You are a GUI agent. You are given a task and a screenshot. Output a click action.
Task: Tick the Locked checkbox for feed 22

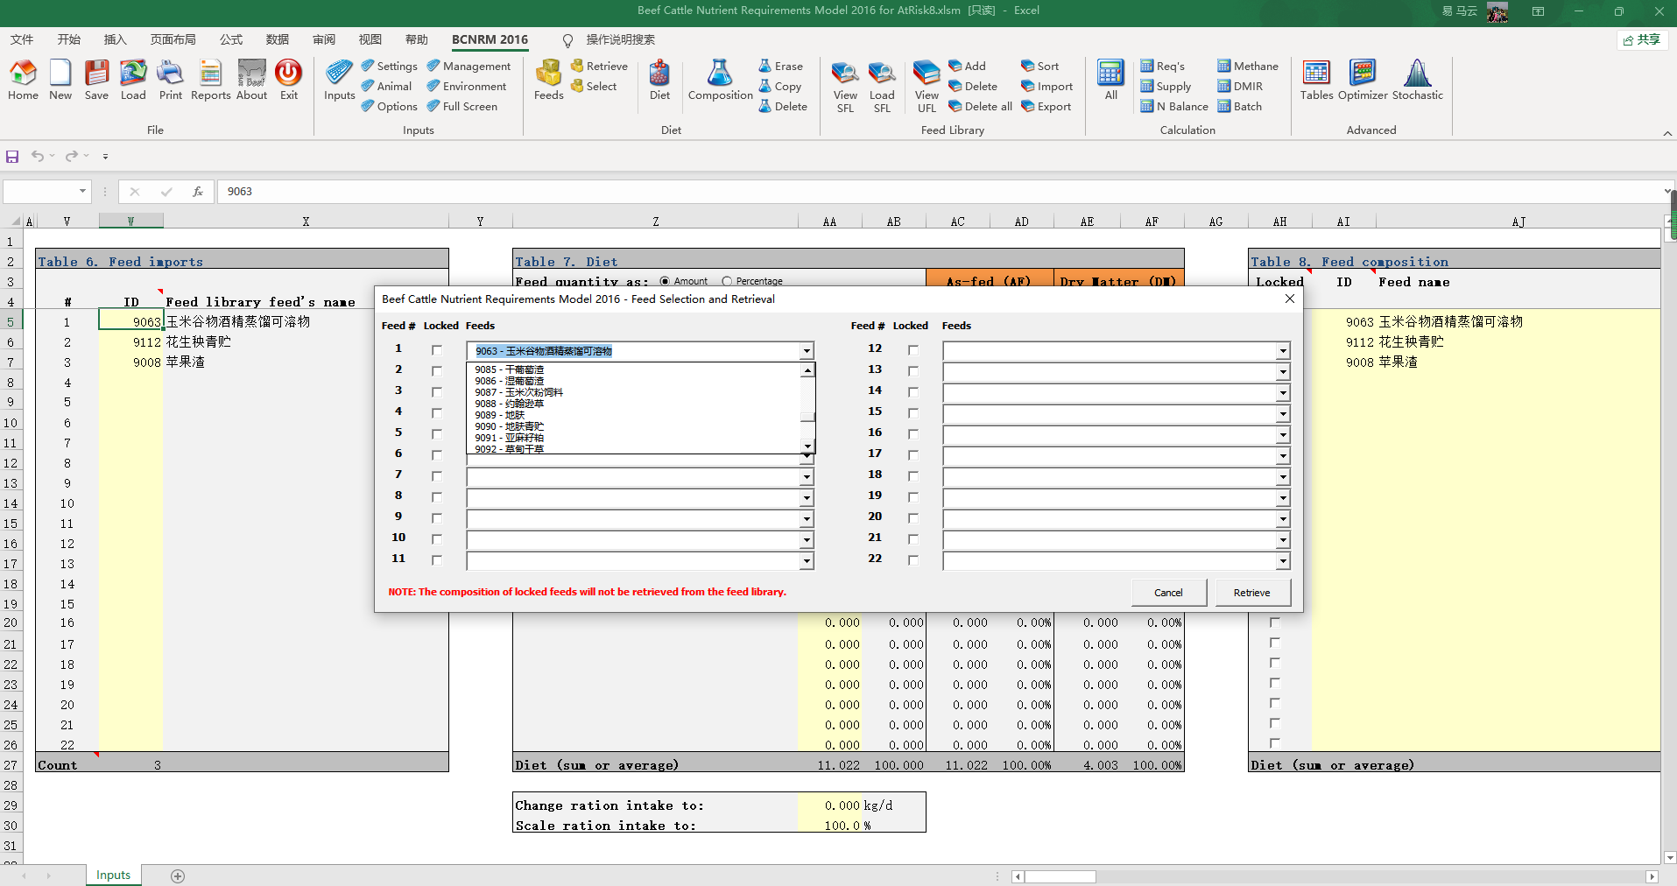tap(913, 560)
